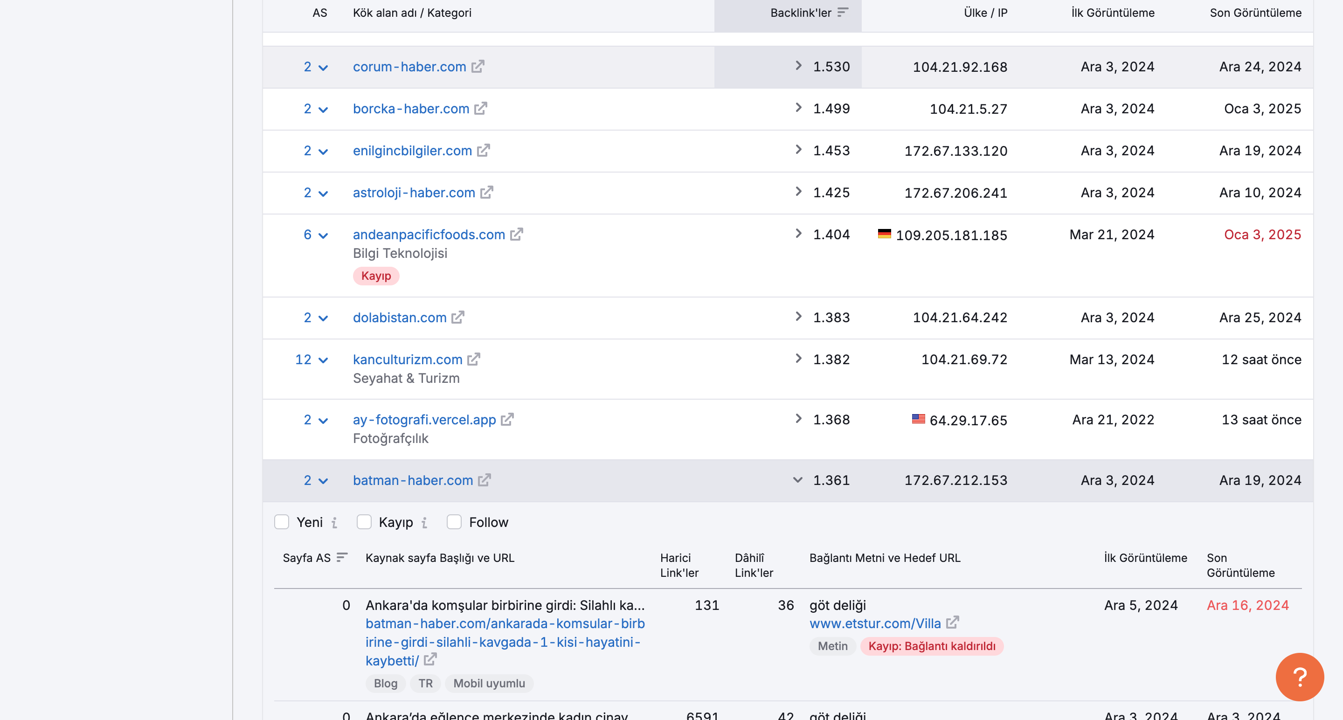Screen dimensions: 1343x720
Task: Collapse backlinks chevron for batman-haber.com row
Action: point(798,480)
